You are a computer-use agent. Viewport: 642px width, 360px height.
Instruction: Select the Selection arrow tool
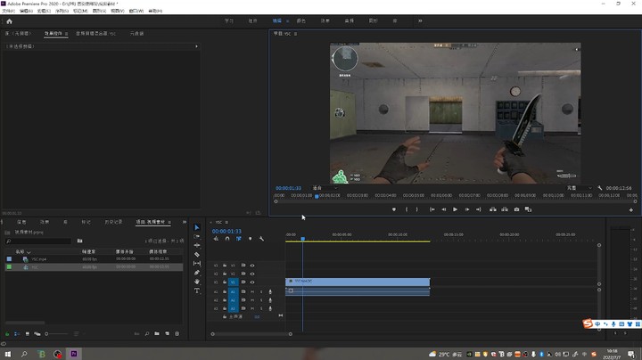[197, 227]
